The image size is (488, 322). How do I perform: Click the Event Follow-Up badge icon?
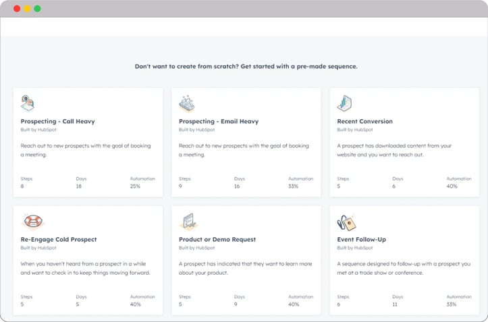[346, 222]
